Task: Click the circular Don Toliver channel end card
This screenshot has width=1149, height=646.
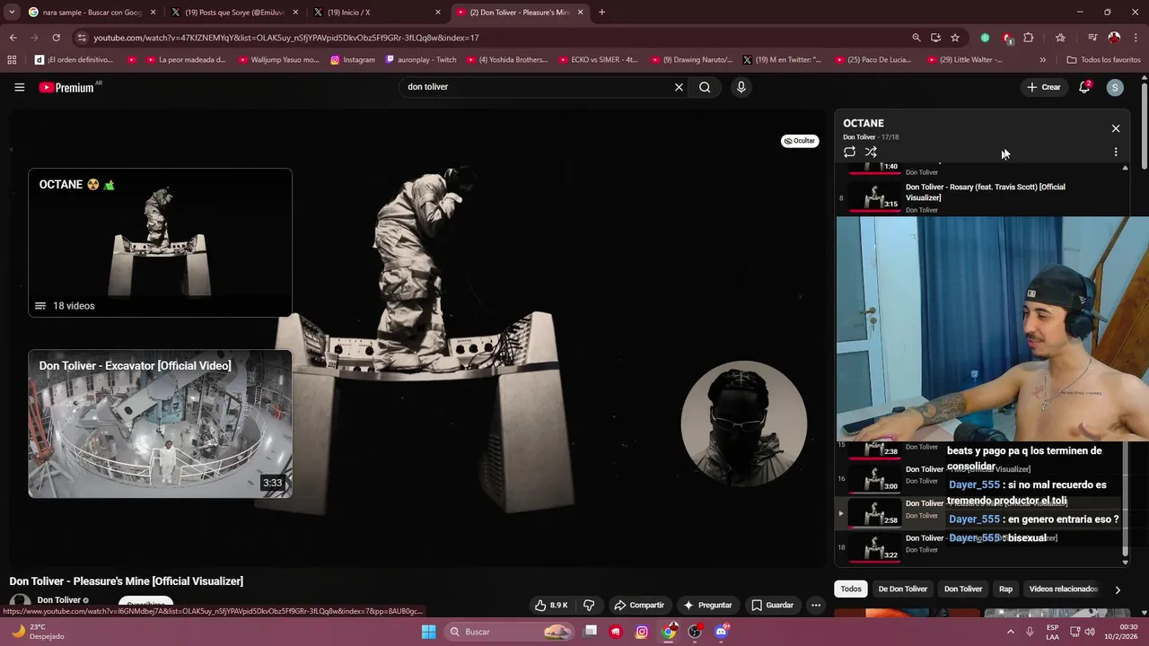Action: click(x=743, y=423)
